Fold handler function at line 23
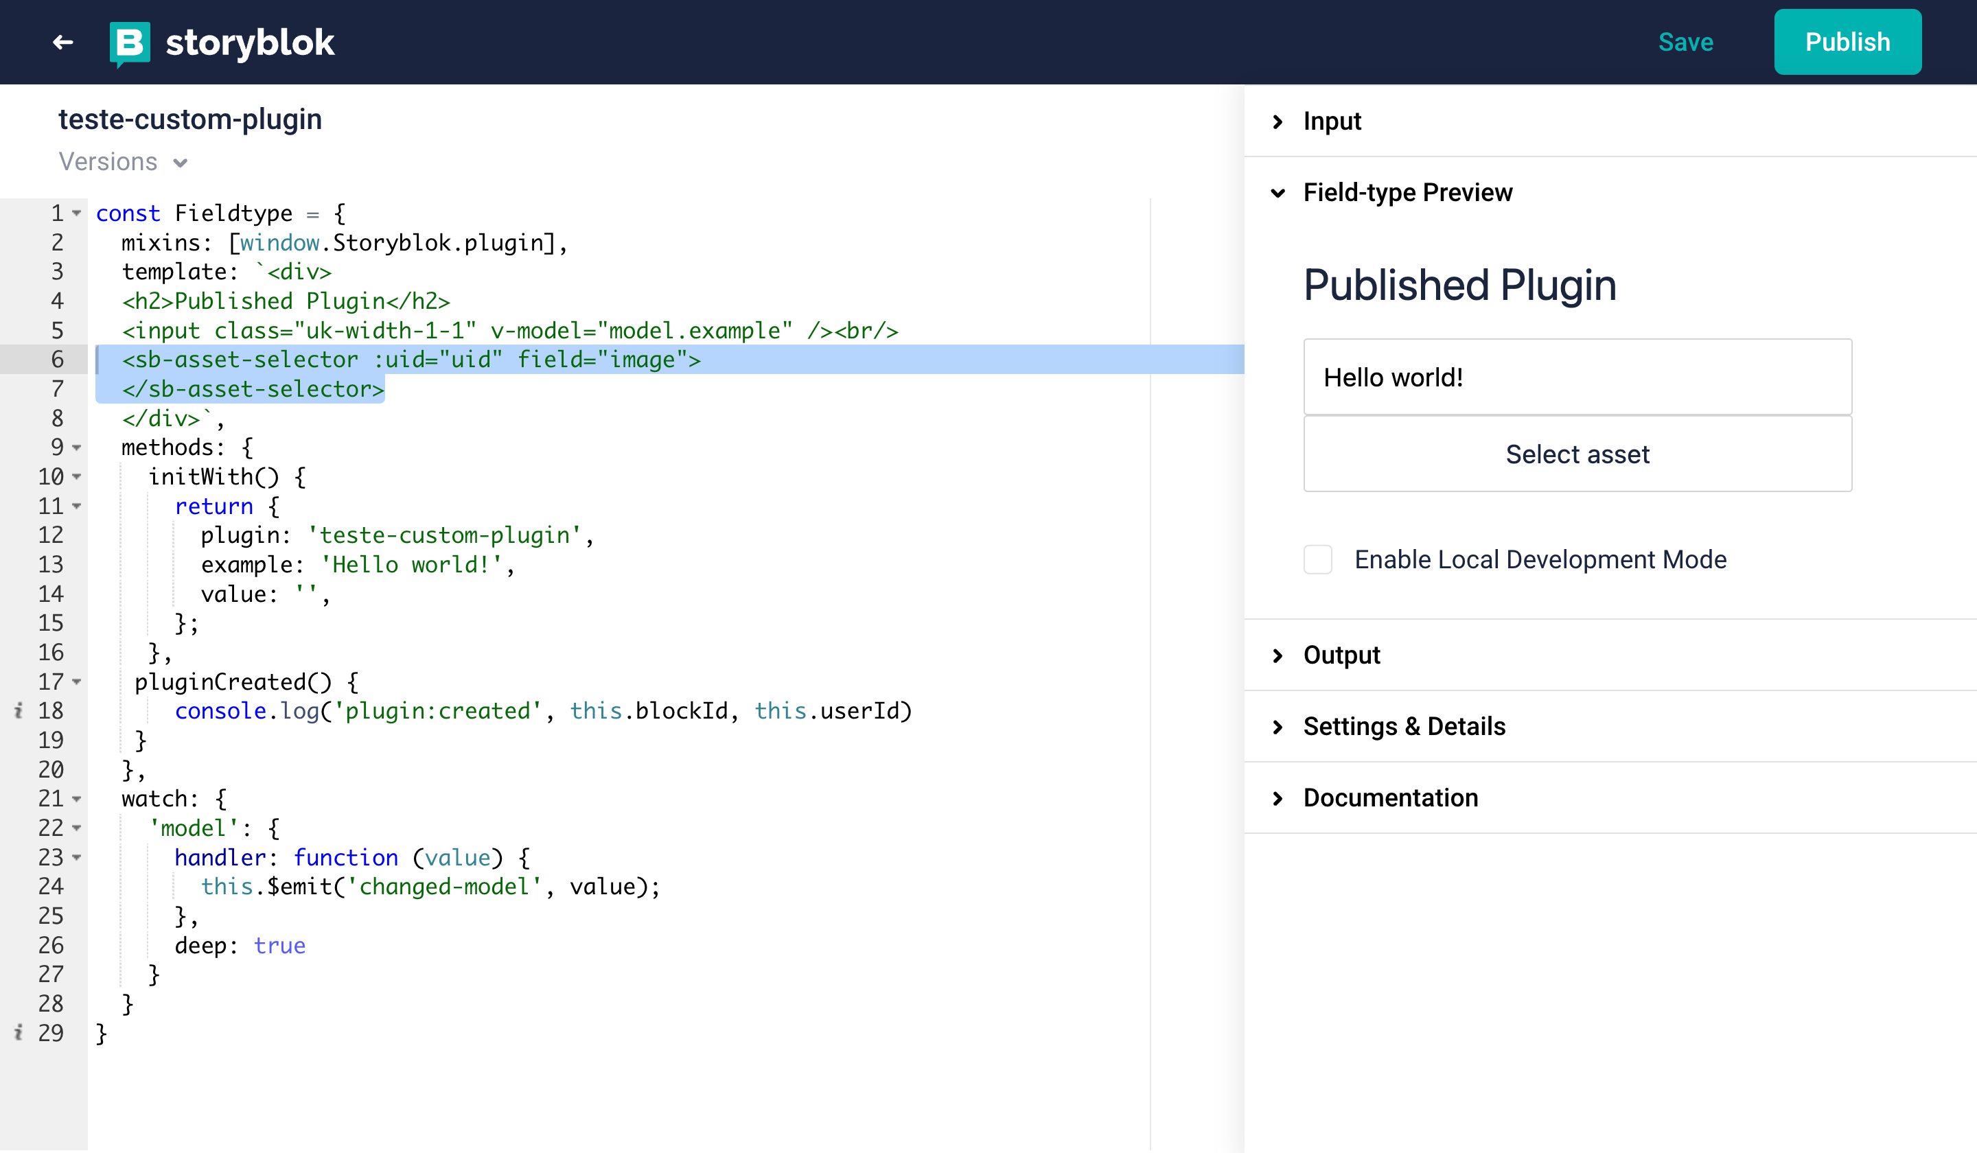Image resolution: width=1977 pixels, height=1153 pixels. point(77,858)
